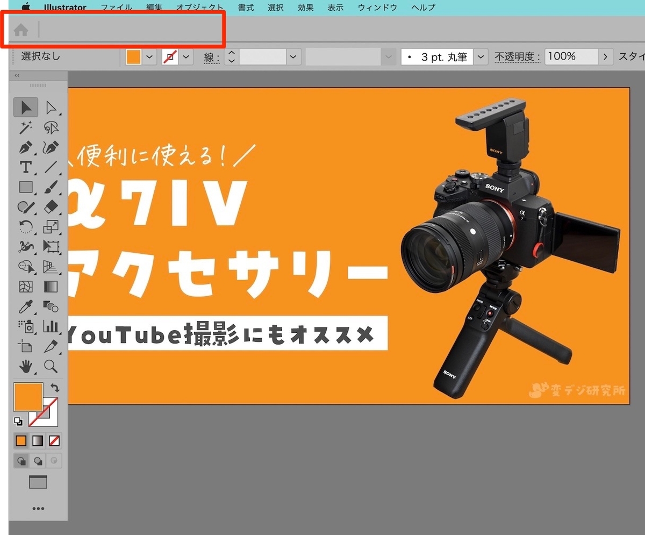Select the Gradient tool
The width and height of the screenshot is (645, 535).
pos(51,286)
